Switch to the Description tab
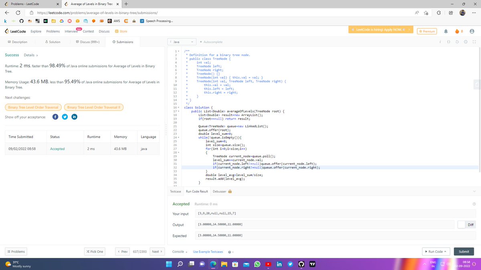 tap(18, 42)
